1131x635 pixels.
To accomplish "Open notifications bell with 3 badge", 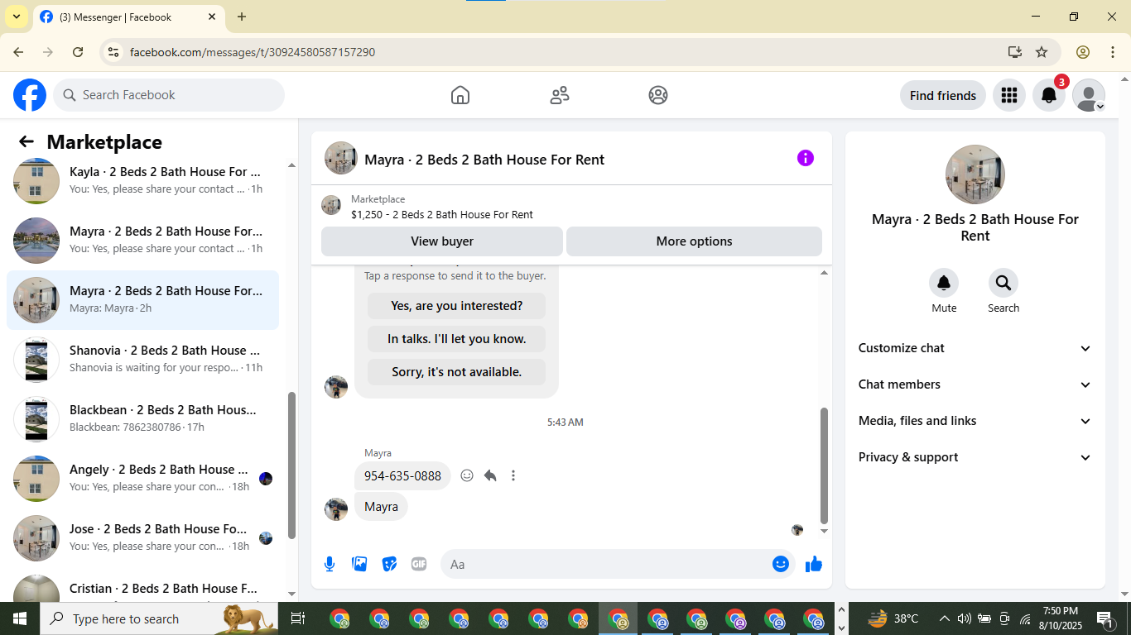I will pyautogui.click(x=1049, y=95).
